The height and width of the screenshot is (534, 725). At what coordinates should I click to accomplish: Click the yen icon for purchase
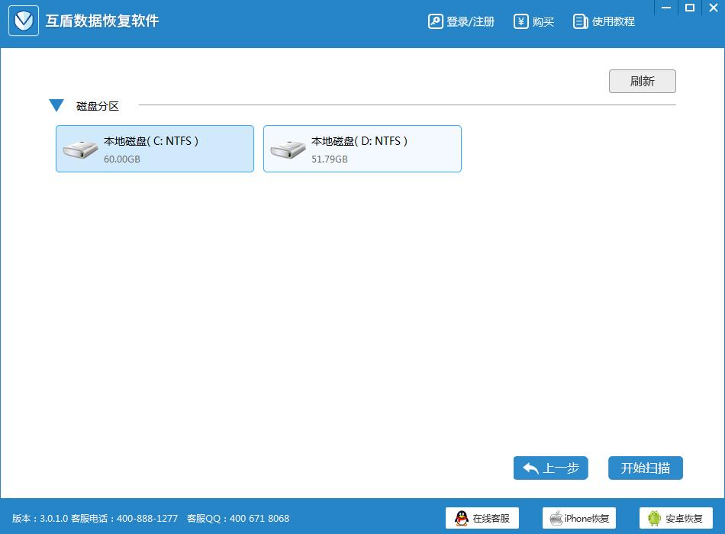coord(521,21)
